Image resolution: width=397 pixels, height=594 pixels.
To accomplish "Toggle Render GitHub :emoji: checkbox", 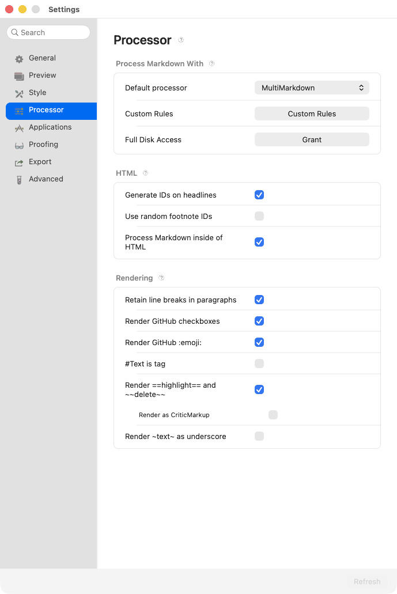I will (x=259, y=342).
